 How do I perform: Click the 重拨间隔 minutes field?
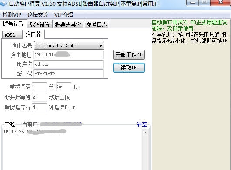[39, 87]
